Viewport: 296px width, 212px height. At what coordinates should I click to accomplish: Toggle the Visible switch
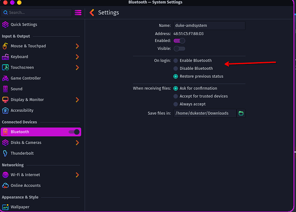click(179, 49)
